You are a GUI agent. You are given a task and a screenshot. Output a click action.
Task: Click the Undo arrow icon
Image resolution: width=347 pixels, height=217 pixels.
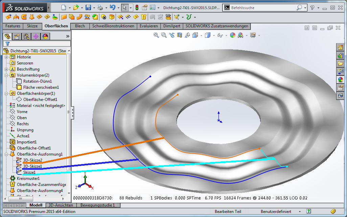coord(112,7)
